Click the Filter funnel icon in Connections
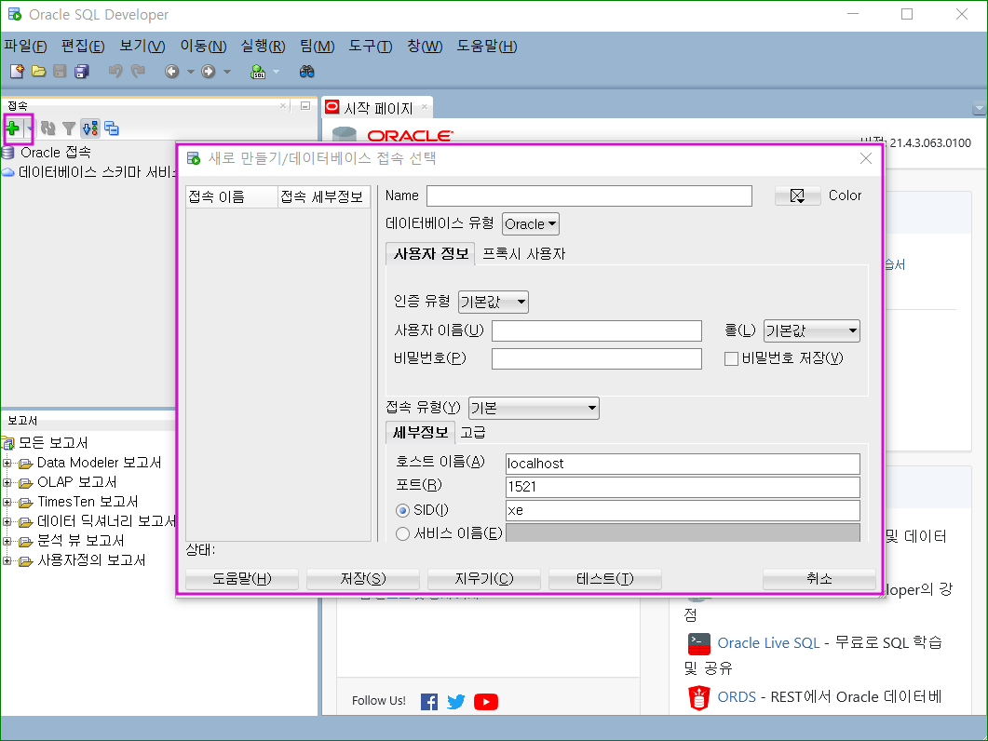 click(x=69, y=128)
